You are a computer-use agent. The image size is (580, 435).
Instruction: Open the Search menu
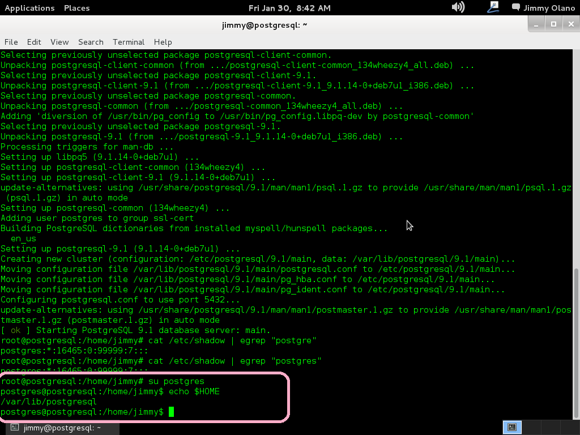91,42
